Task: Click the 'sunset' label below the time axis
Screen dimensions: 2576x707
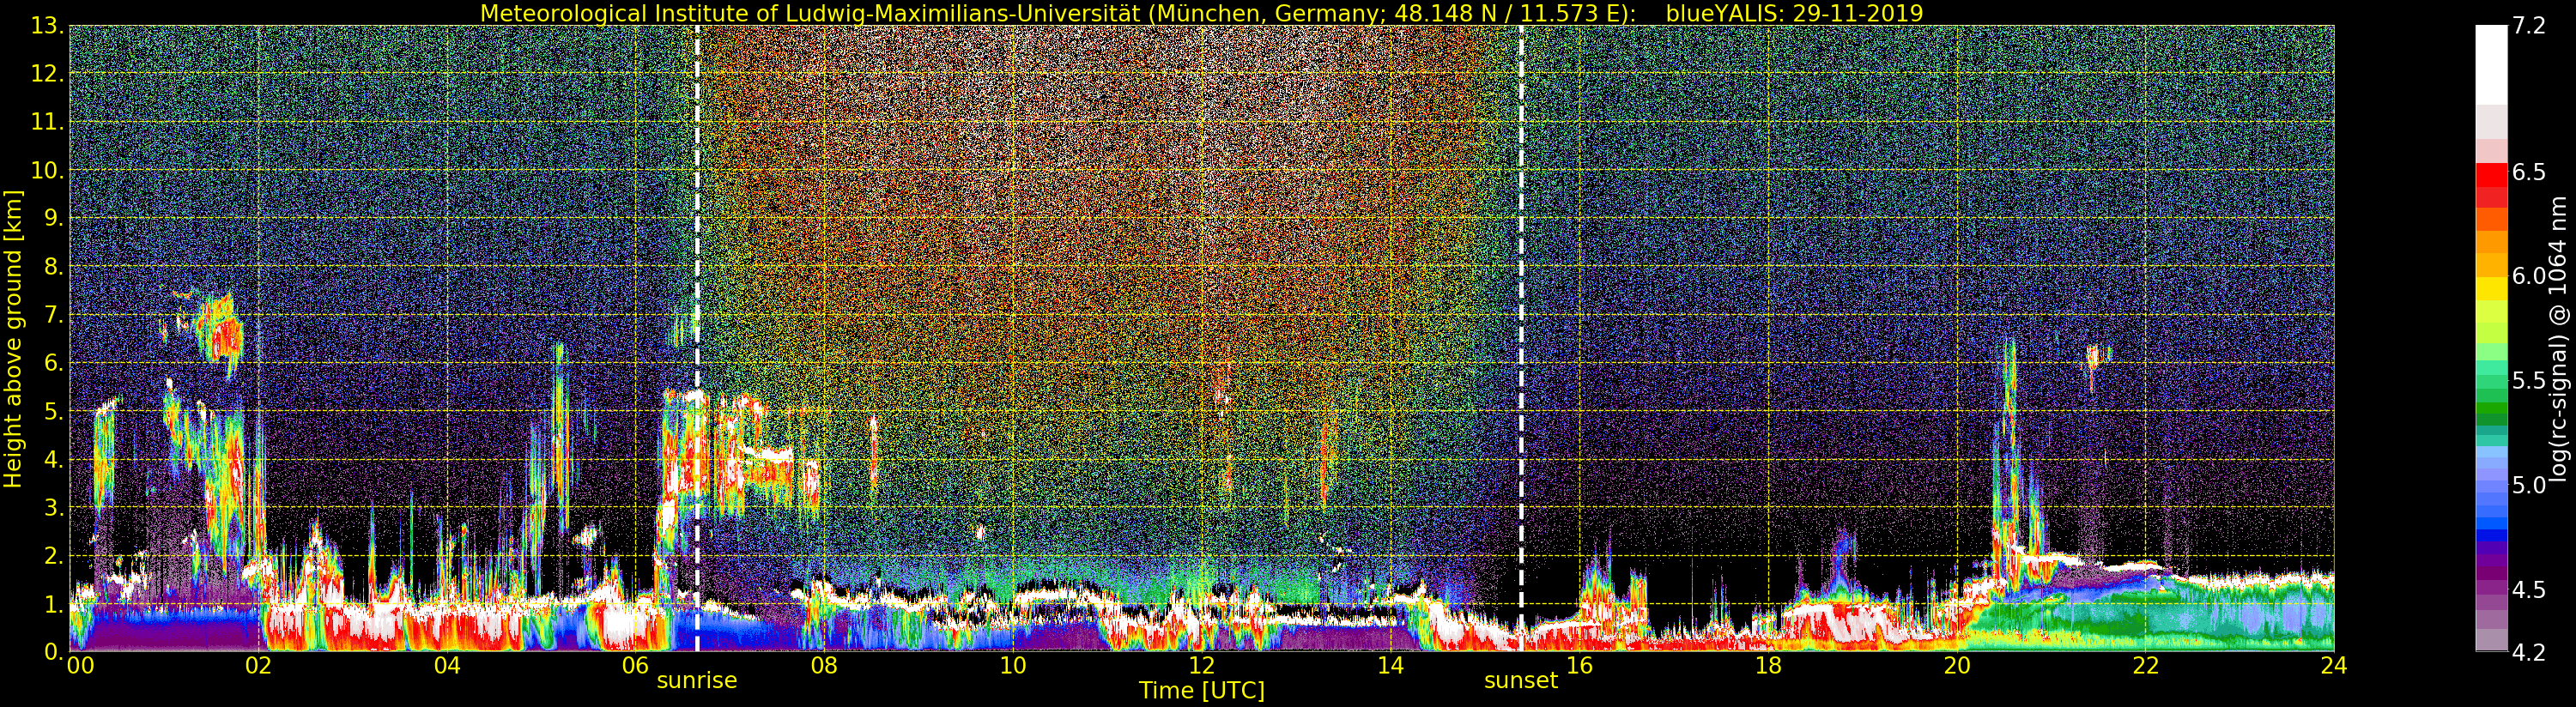Action: [x=1521, y=681]
